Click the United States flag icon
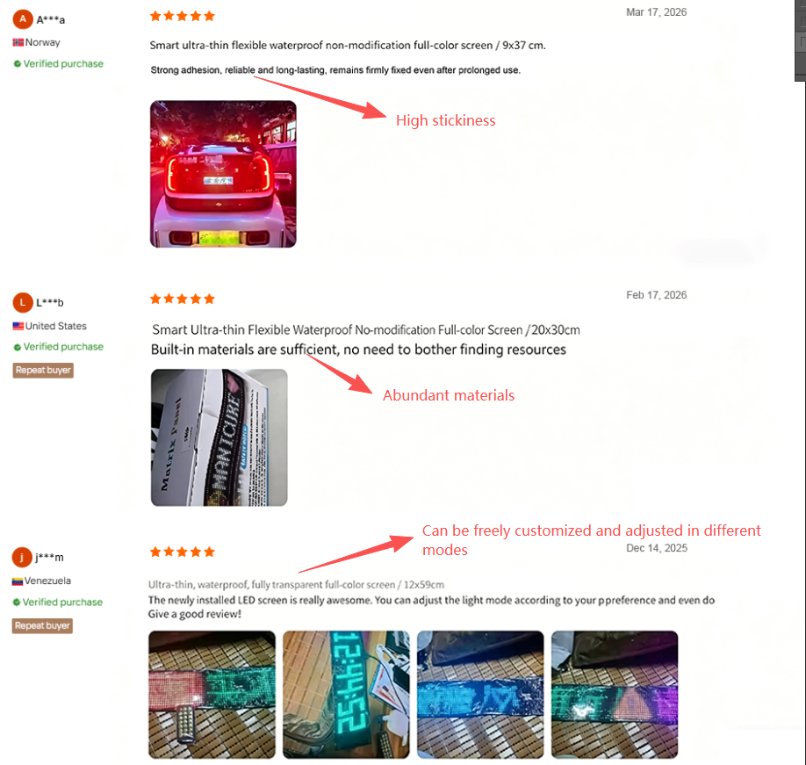 18,326
